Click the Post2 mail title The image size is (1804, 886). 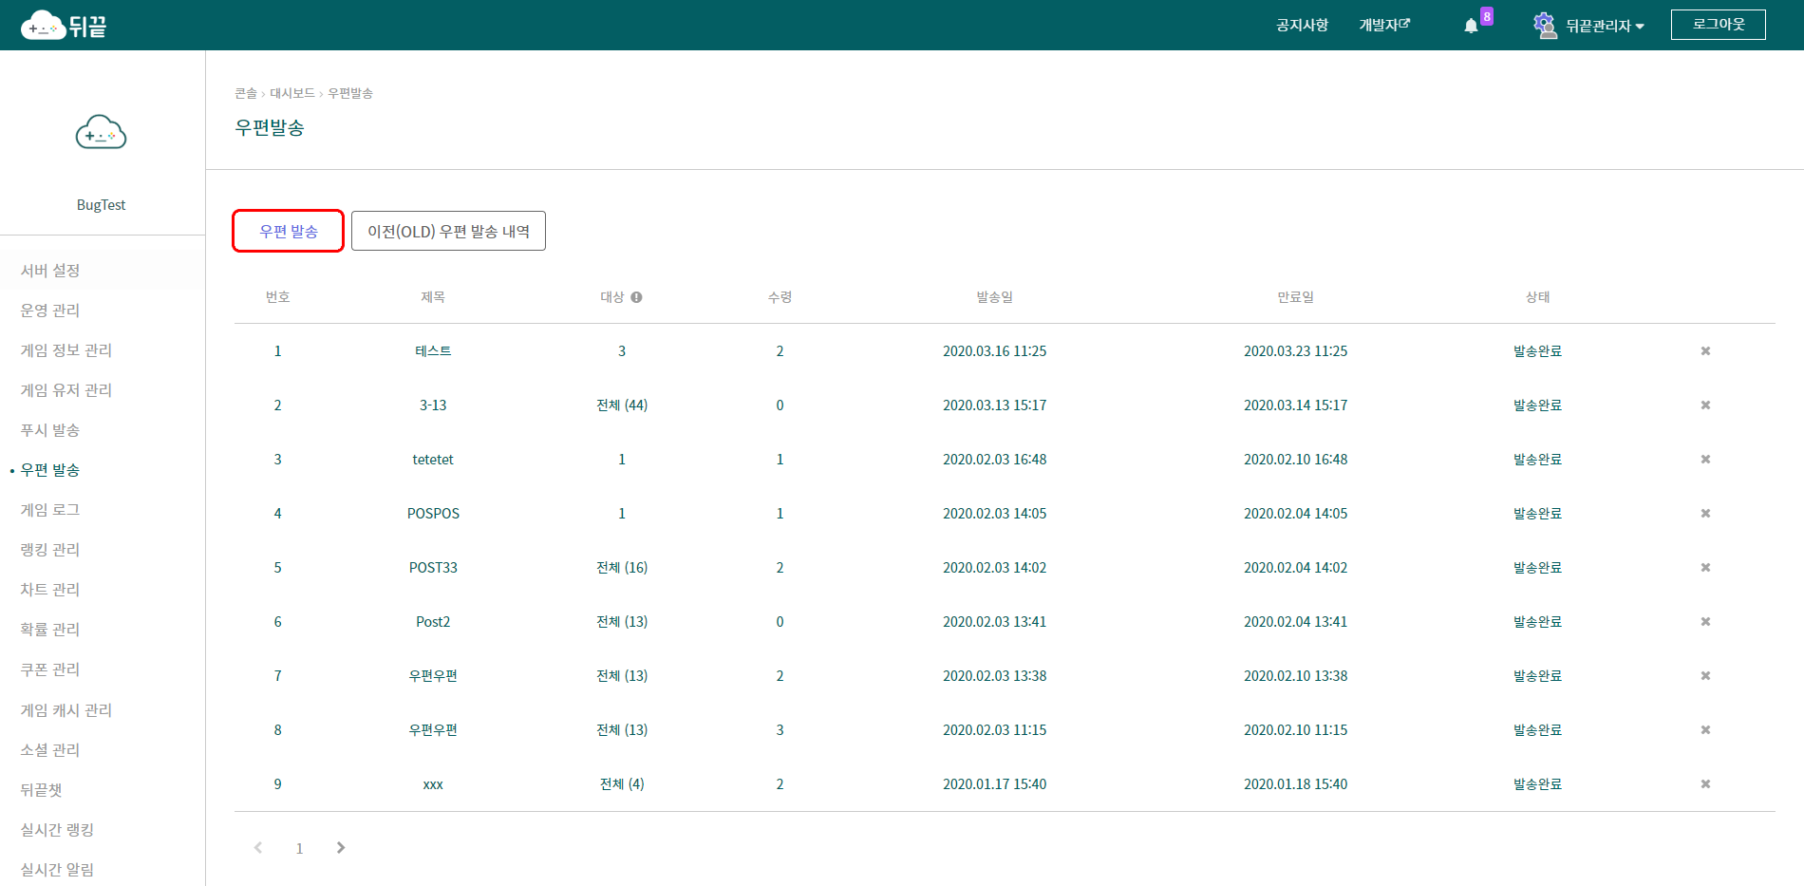tap(433, 622)
